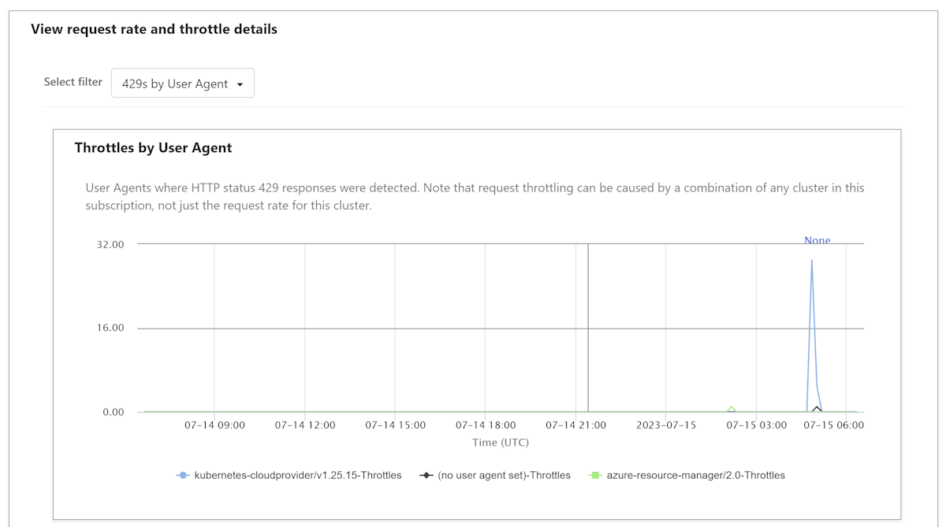Screen dimensions: 946x527
Task: Click the 32.00 y-axis value
Action: pos(110,244)
